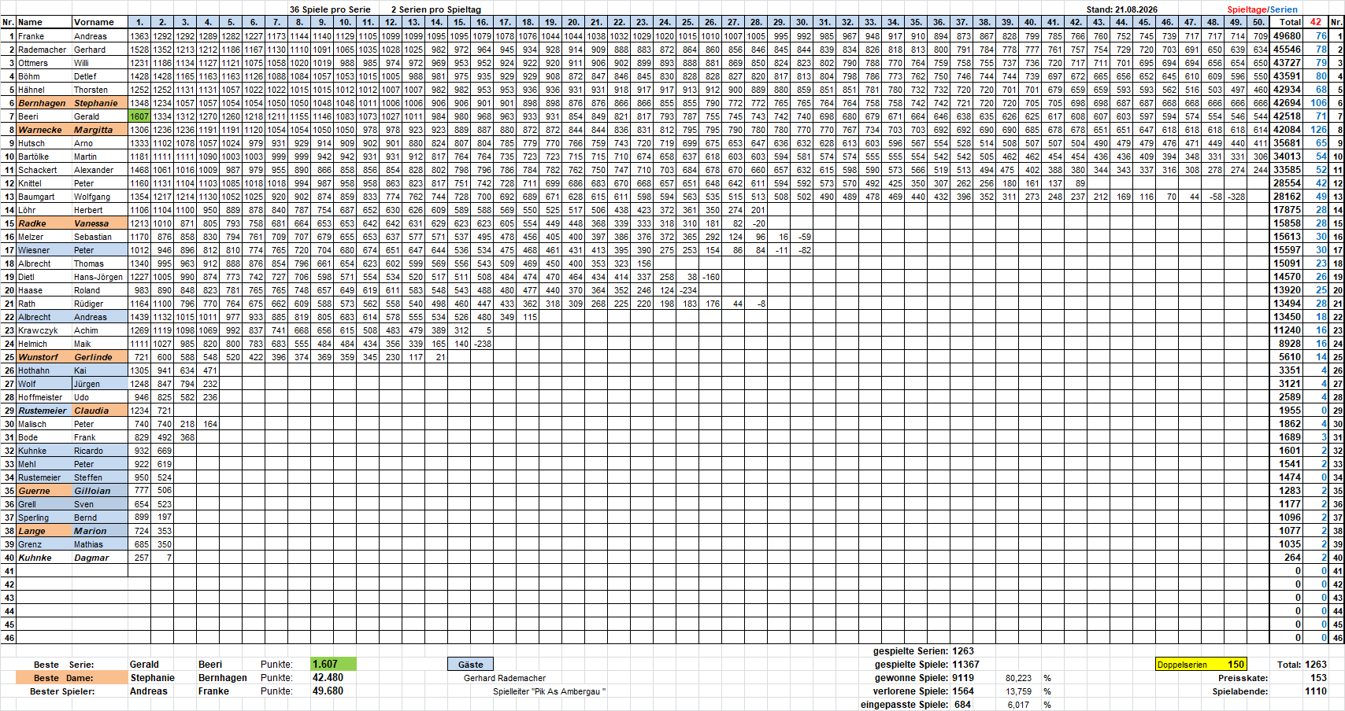Click the first name 'Ricardo'
The height and width of the screenshot is (711, 1345).
[99, 451]
